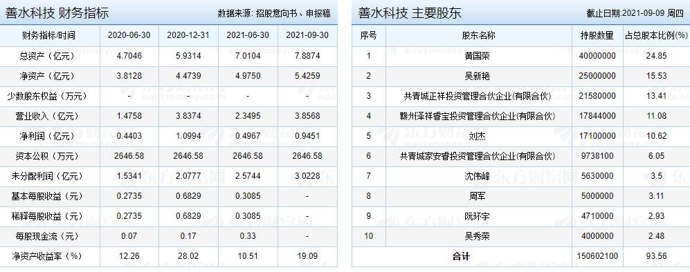Select shareholder 吴新艳
The image size is (690, 272).
(x=477, y=77)
